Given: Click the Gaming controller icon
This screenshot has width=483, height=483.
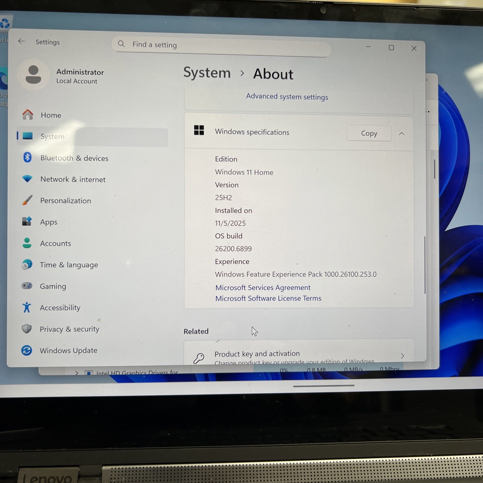Looking at the screenshot, I should [x=27, y=286].
